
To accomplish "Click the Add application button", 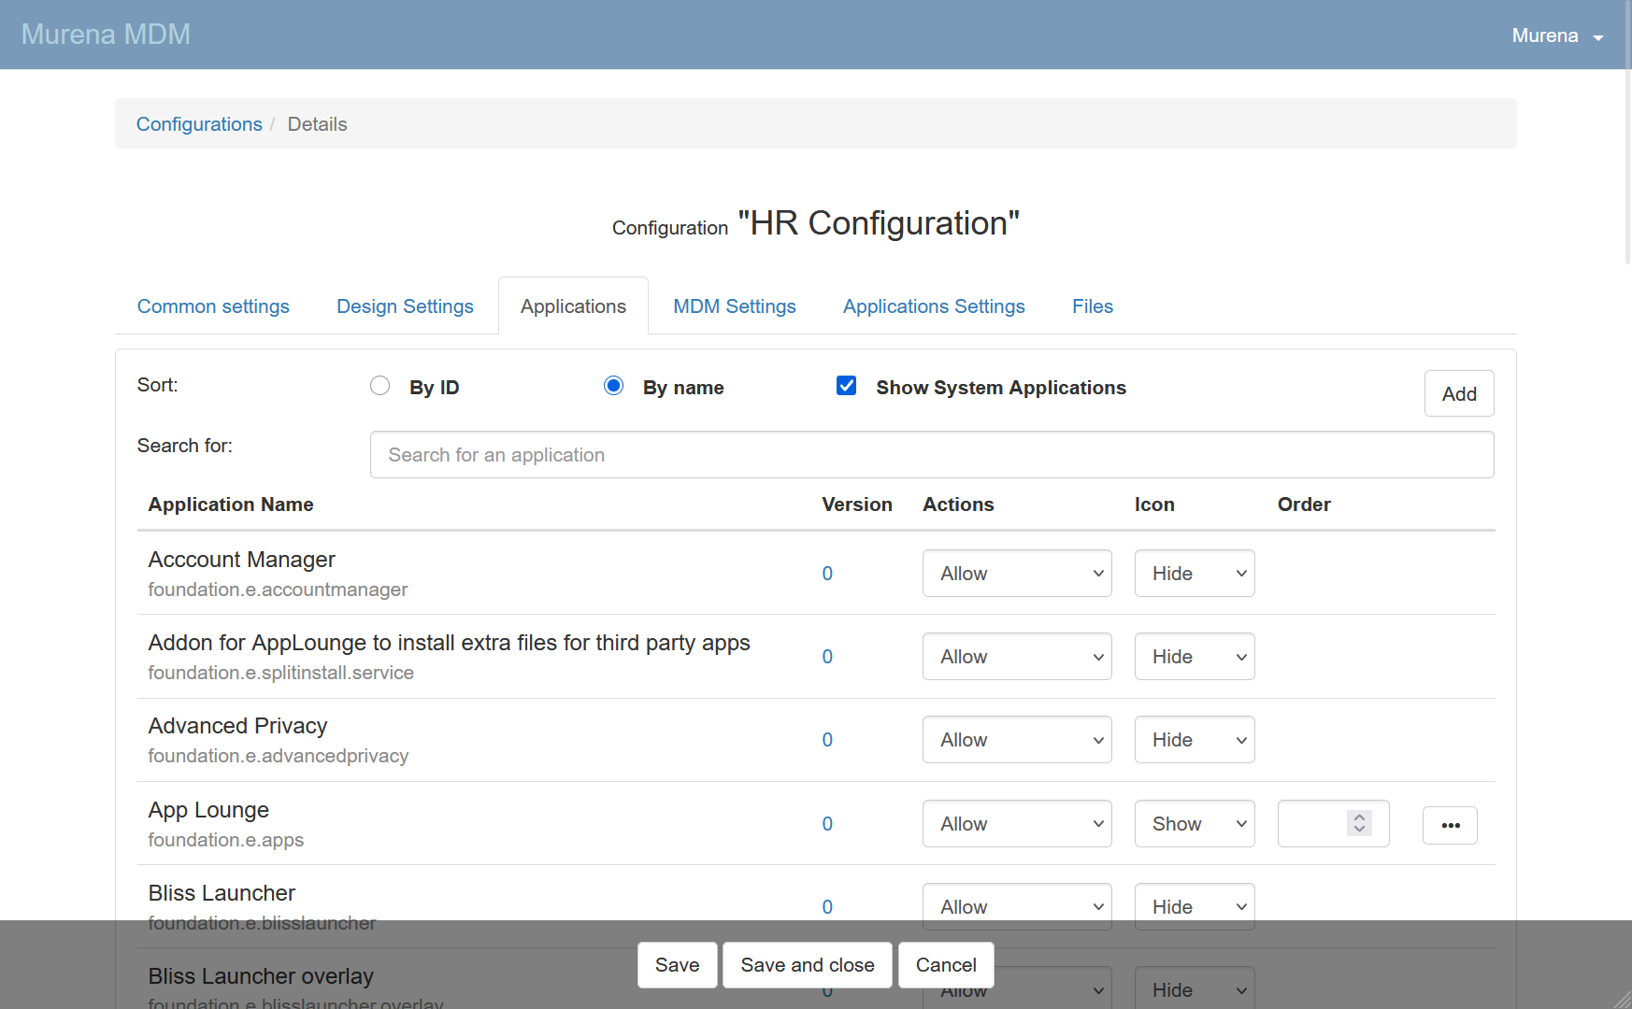I will 1458,394.
